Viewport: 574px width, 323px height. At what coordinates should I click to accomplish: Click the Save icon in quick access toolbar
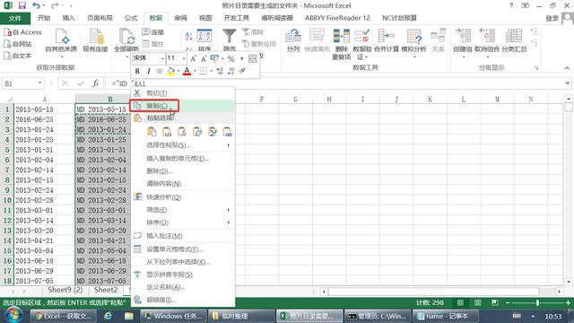click(x=22, y=5)
